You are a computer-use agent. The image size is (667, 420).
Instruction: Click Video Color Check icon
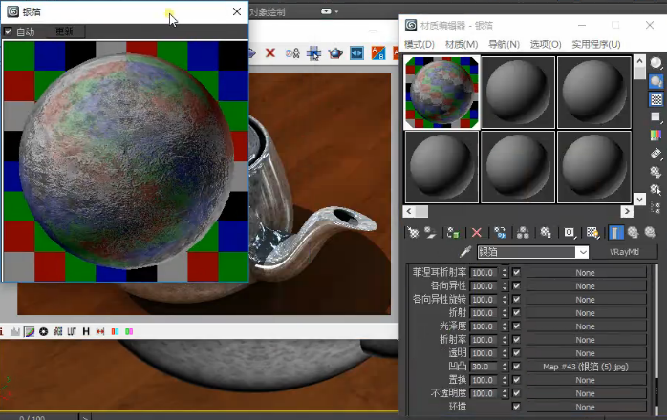[x=656, y=136]
